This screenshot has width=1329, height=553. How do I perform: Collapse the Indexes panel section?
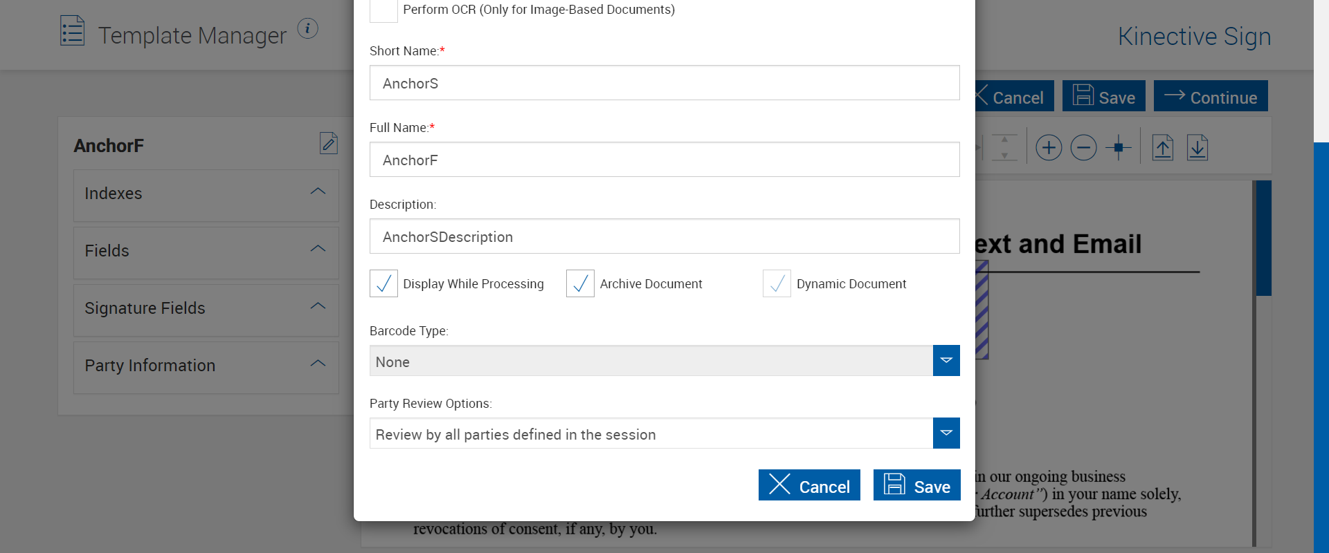point(318,191)
